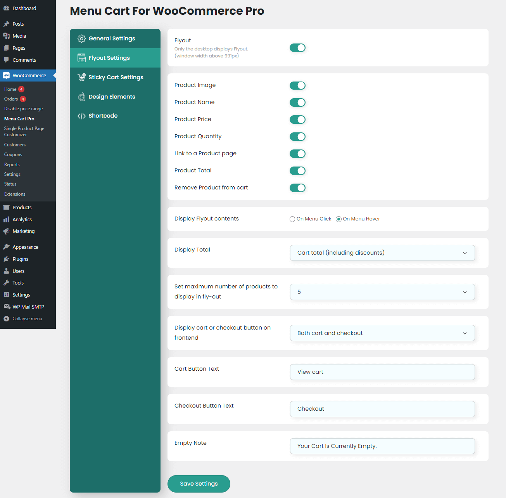Select the Flyout Settings tab
The height and width of the screenshot is (498, 506).
[115, 58]
